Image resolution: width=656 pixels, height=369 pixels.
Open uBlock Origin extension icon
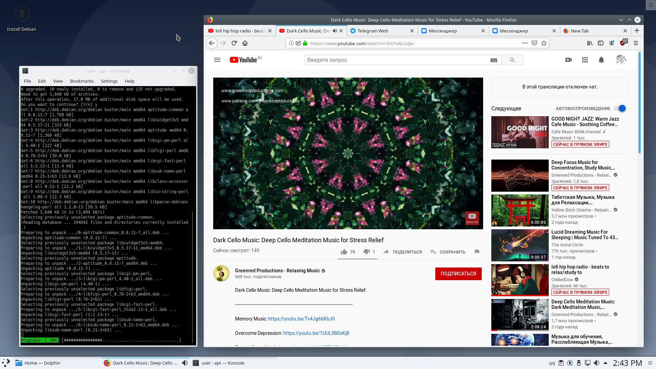pos(624,42)
